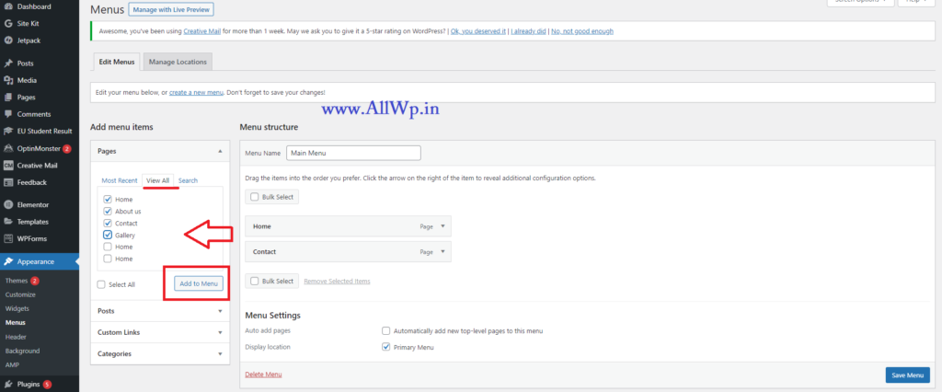Click the Menu Name input field
Viewport: 942px width, 392px height.
click(x=353, y=154)
